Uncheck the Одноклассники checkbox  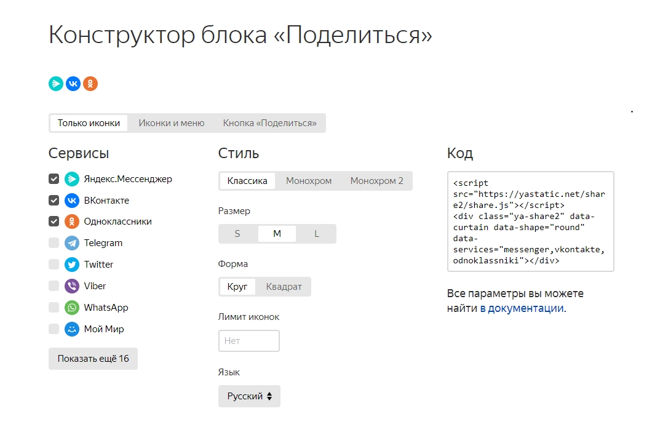pos(54,221)
